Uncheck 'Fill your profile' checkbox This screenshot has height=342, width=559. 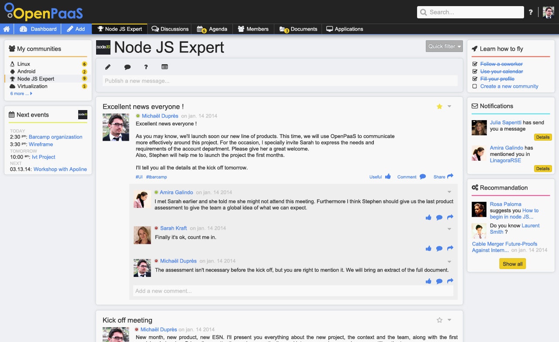475,79
